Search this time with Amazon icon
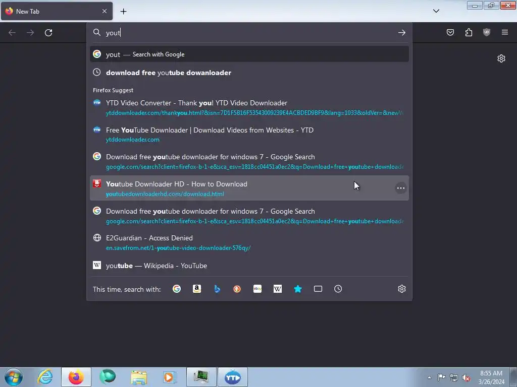517x387 pixels. coord(197,289)
